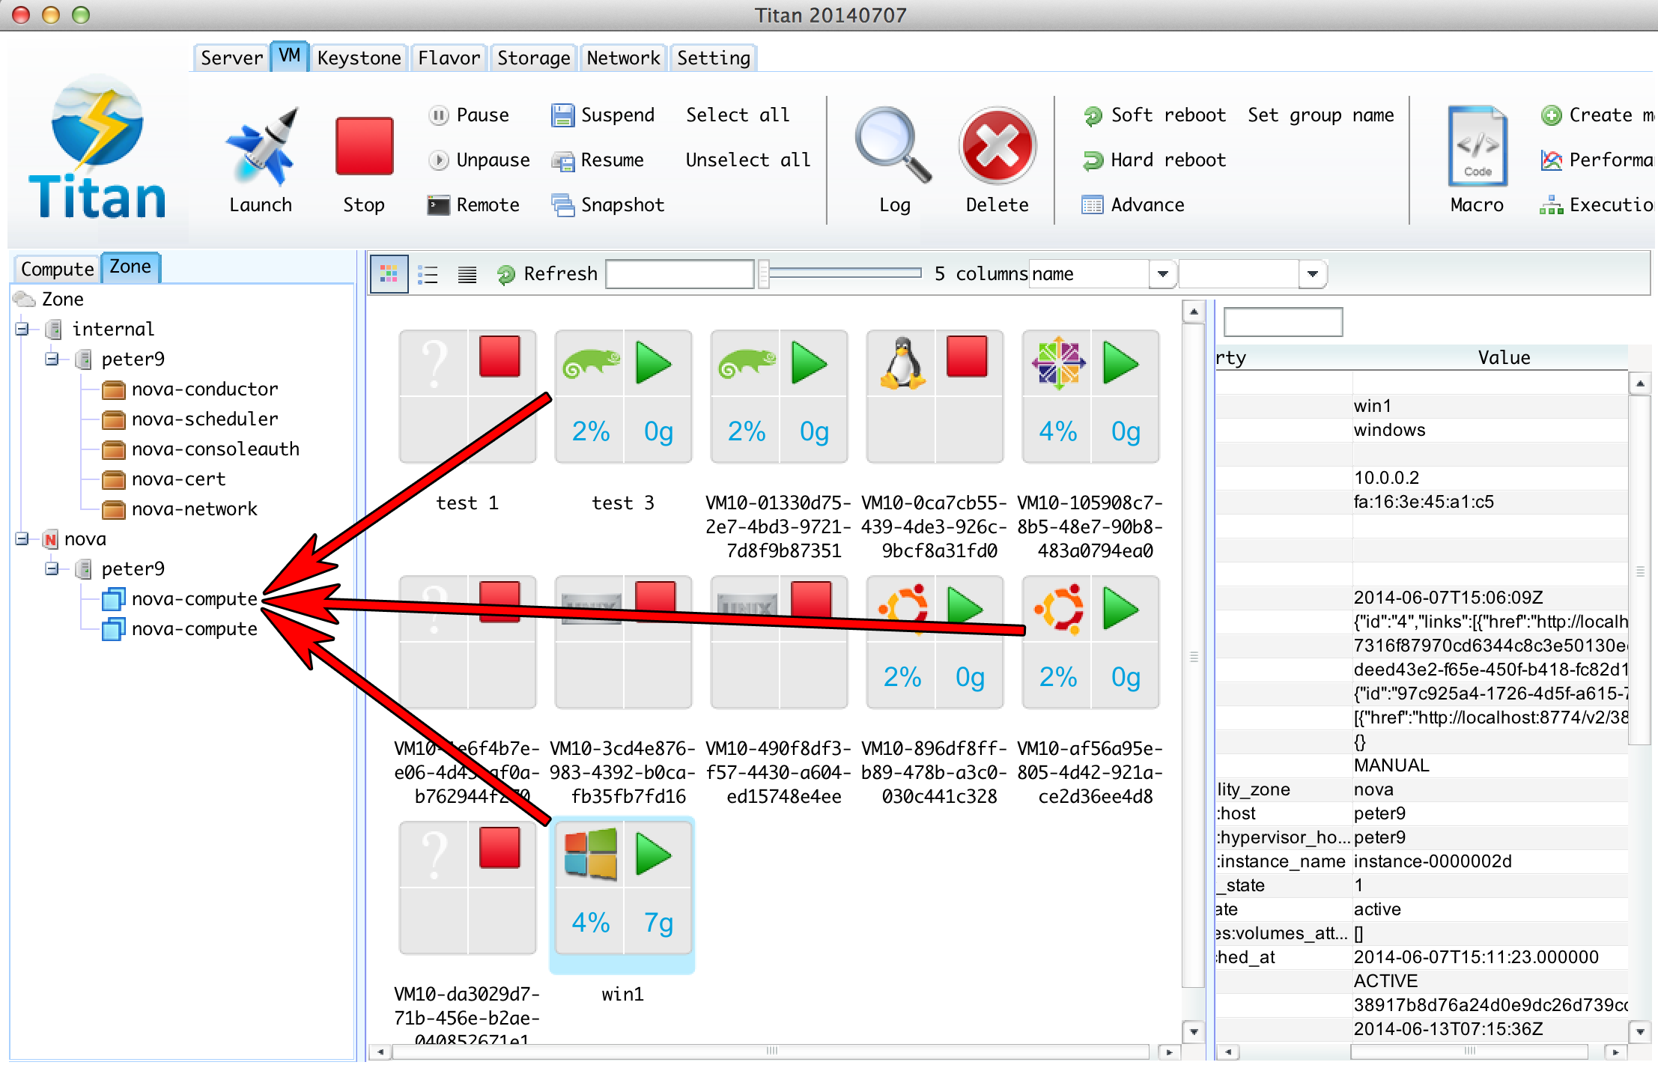The image size is (1658, 1068).
Task: Select VM10-da3029d7 stopped VM
Action: (x=467, y=888)
